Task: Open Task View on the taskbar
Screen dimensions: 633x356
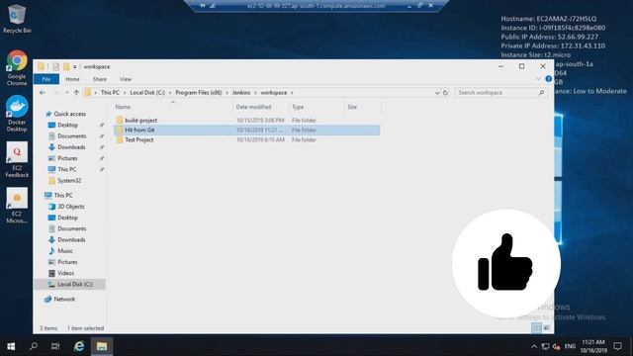Action: (x=55, y=346)
